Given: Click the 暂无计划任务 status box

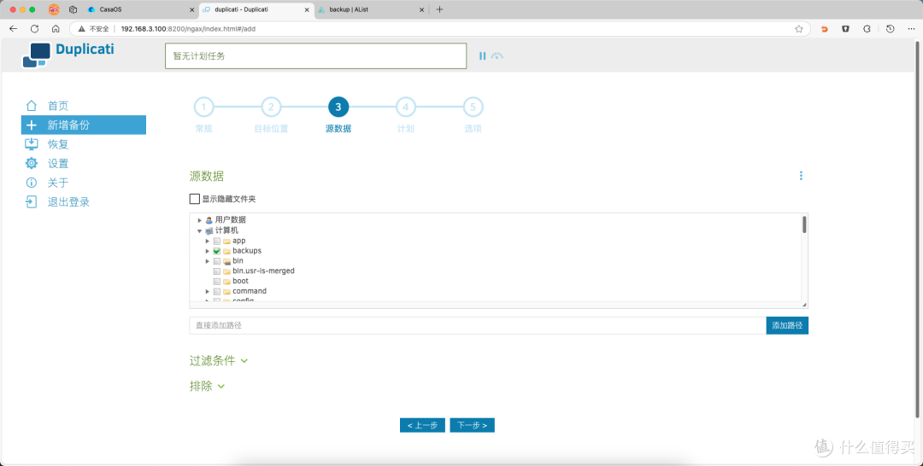Looking at the screenshot, I should [x=315, y=55].
